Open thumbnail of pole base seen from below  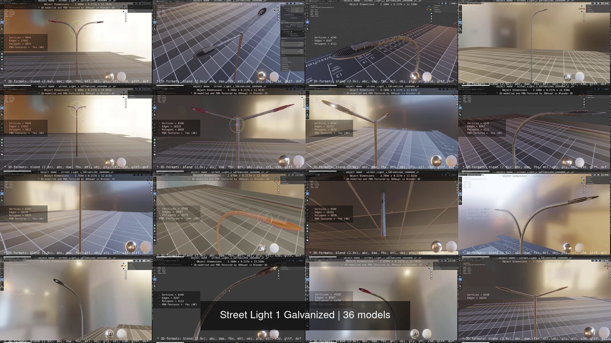(x=382, y=214)
